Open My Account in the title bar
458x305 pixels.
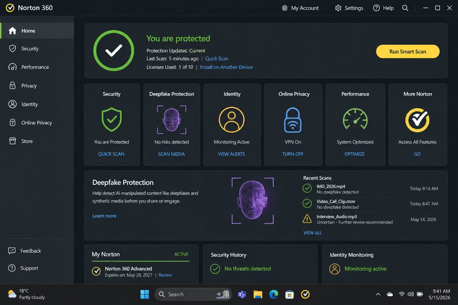300,8
